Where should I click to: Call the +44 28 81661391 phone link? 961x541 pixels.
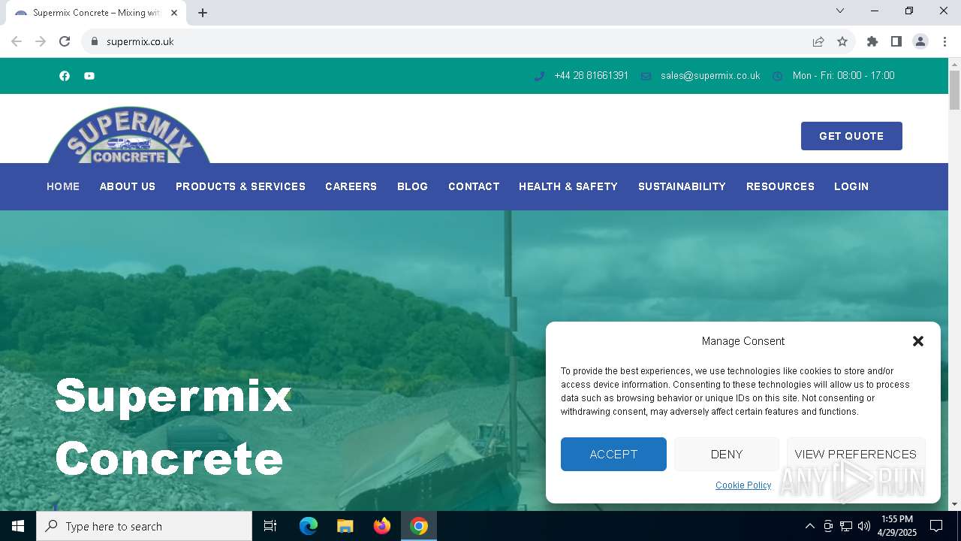point(591,76)
